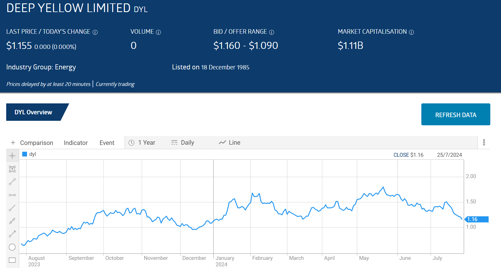Click the Bid / Offer Range info icon
501x268 pixels.
272,32
